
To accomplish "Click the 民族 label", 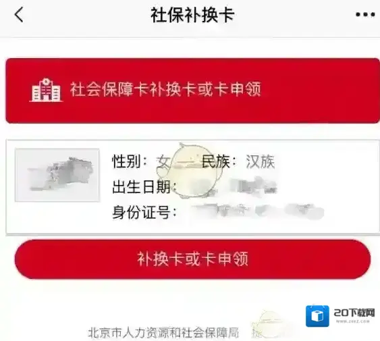I will tap(216, 161).
